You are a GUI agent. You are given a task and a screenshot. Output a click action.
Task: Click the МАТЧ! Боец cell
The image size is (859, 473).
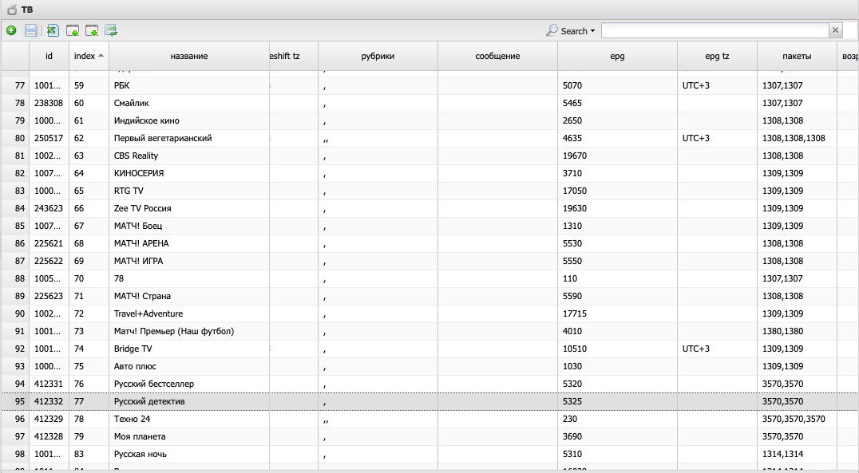pyautogui.click(x=189, y=226)
